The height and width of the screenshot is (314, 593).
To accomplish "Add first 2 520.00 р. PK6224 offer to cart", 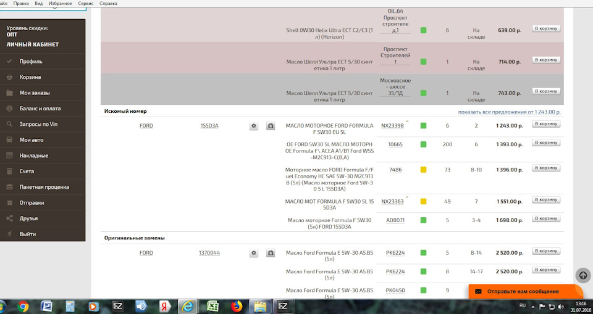I will pyautogui.click(x=545, y=251).
